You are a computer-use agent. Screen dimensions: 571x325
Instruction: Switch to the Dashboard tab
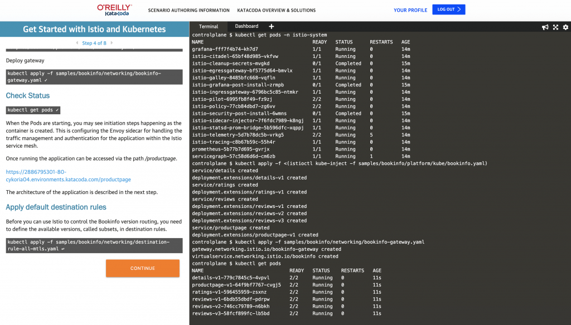[x=246, y=26]
